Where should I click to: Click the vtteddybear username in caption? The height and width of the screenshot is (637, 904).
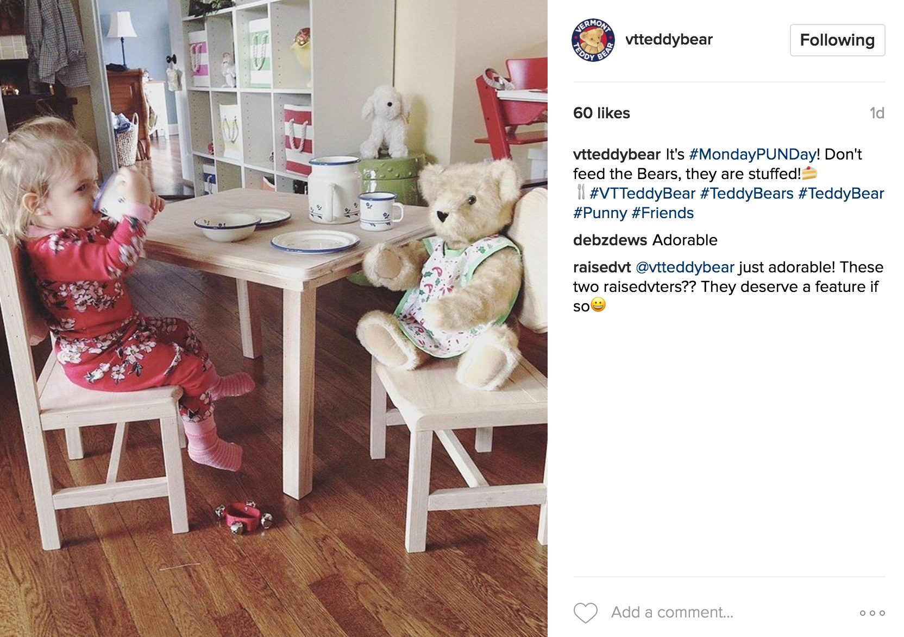[617, 155]
